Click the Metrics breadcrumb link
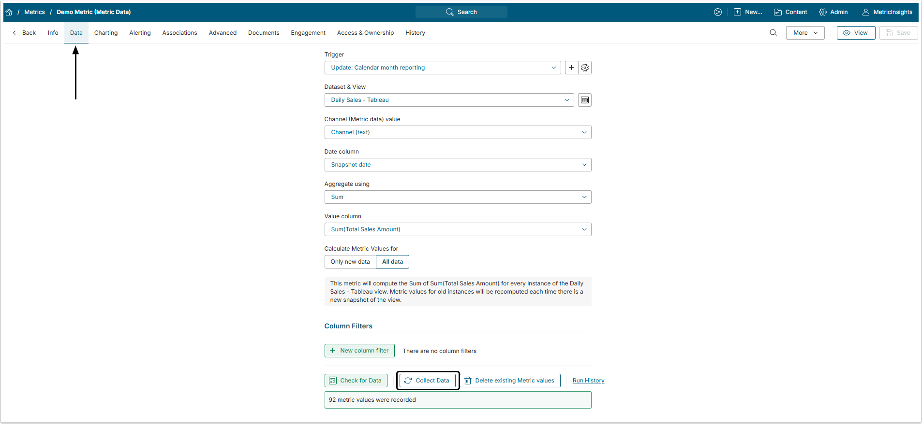 click(35, 12)
